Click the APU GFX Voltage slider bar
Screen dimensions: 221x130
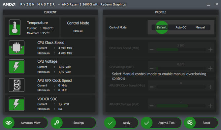pos(181,106)
